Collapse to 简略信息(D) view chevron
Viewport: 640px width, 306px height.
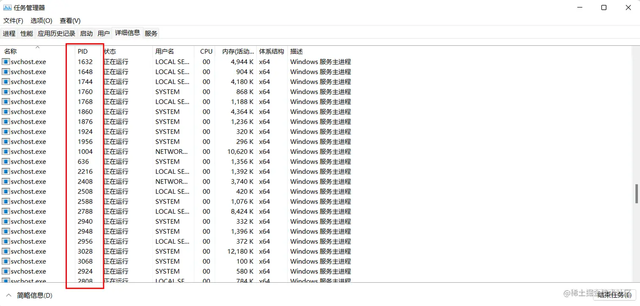pos(8,295)
